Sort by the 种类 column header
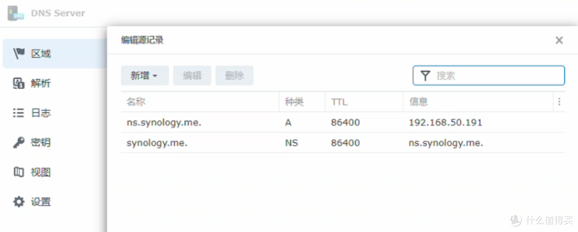Image resolution: width=578 pixels, height=232 pixels. click(302, 102)
